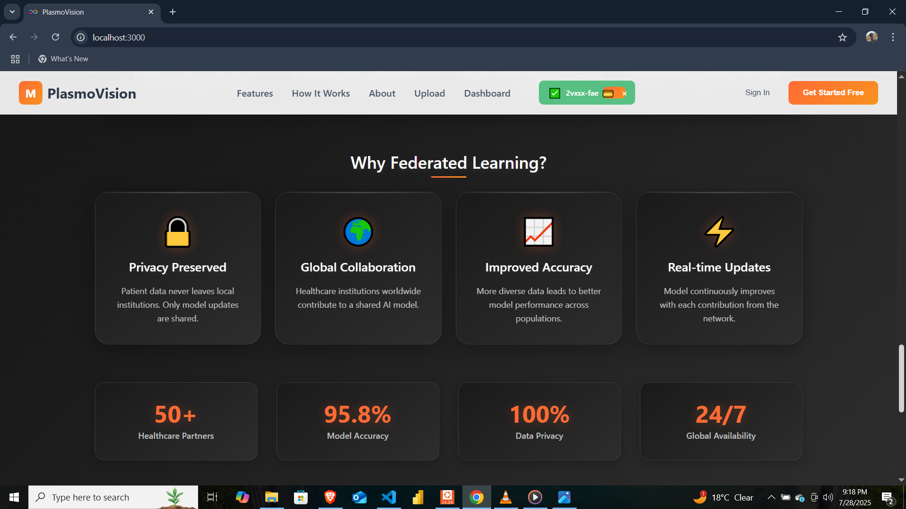The width and height of the screenshot is (906, 509).
Task: Open the Chrome three-dot menu
Action: coord(893,37)
